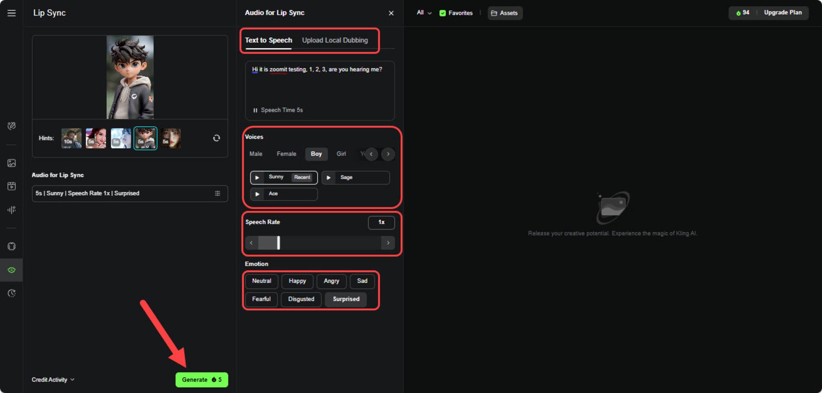Open the AI Images sidebar icon
This screenshot has width=822, height=393.
12,163
